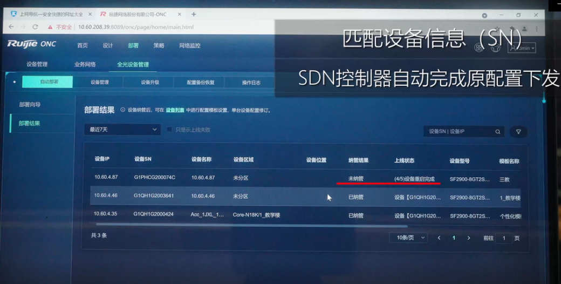
Task: Click the browser back arrow
Action: click(11, 27)
